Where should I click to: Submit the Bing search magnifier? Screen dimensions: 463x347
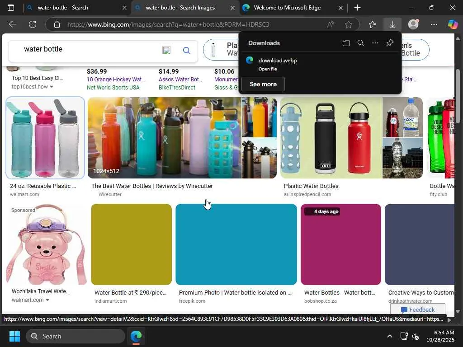187,51
